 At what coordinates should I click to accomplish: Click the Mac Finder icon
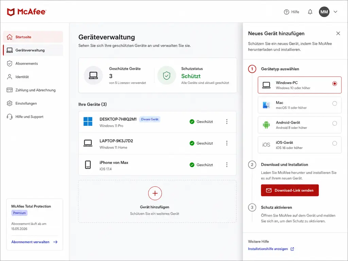pos(266,105)
